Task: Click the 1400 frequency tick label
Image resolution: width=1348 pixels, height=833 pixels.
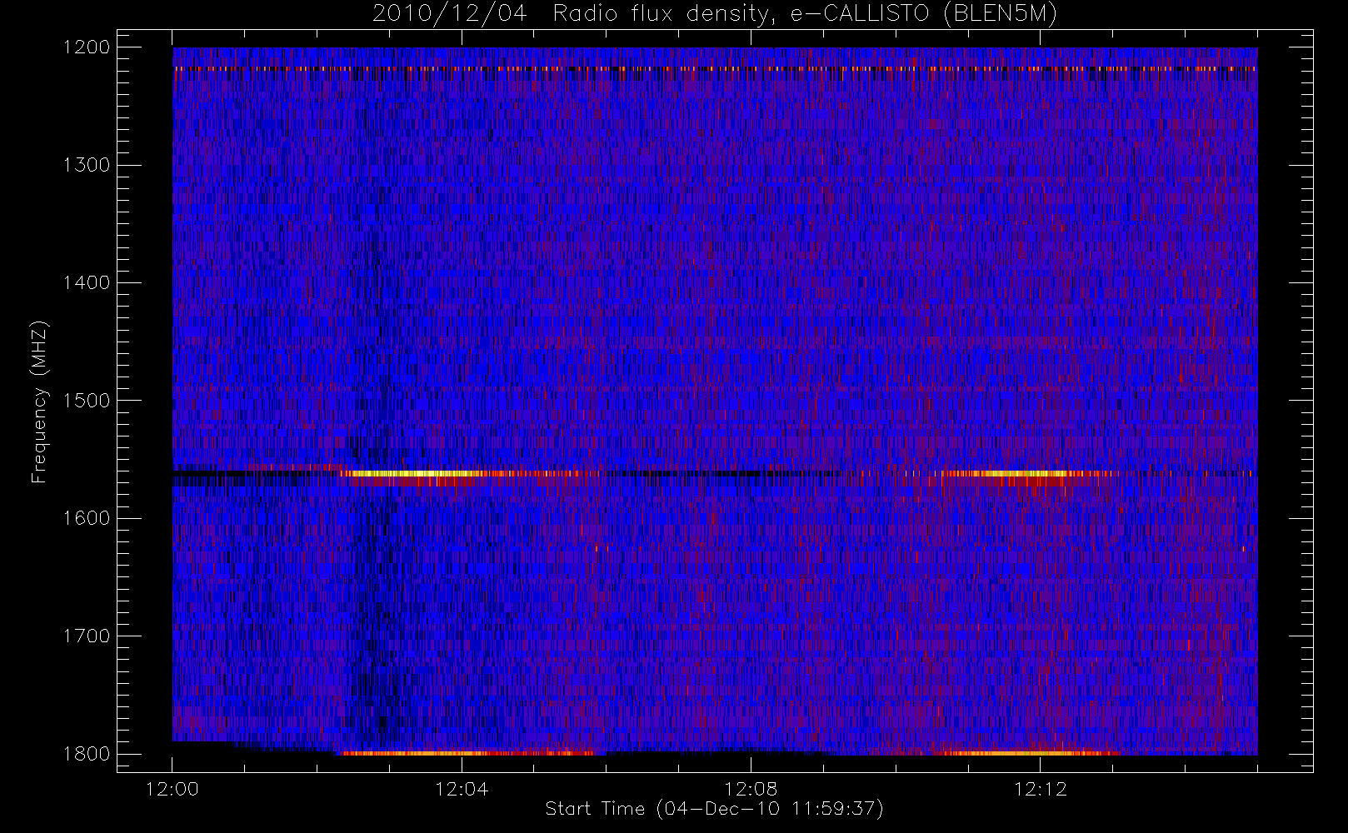Action: [87, 283]
